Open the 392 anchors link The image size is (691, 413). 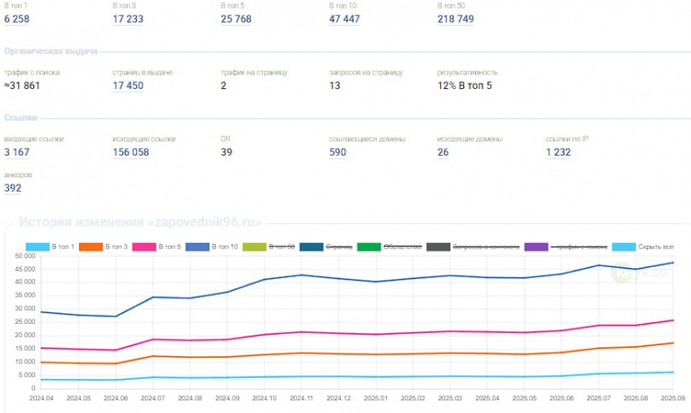[x=13, y=187]
